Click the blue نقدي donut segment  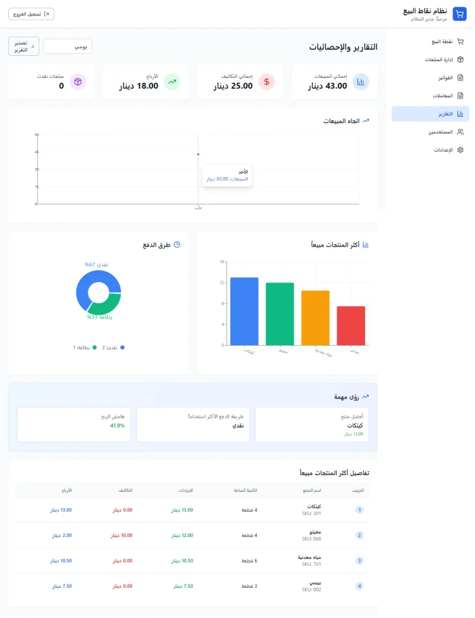(x=83, y=286)
